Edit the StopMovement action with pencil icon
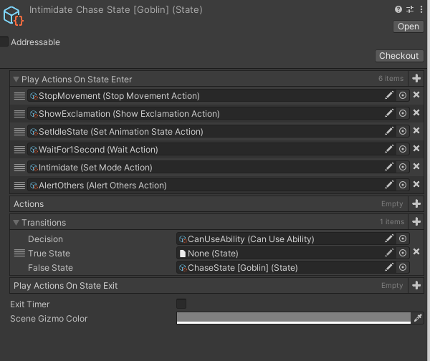Image resolution: width=430 pixels, height=361 pixels. 389,96
